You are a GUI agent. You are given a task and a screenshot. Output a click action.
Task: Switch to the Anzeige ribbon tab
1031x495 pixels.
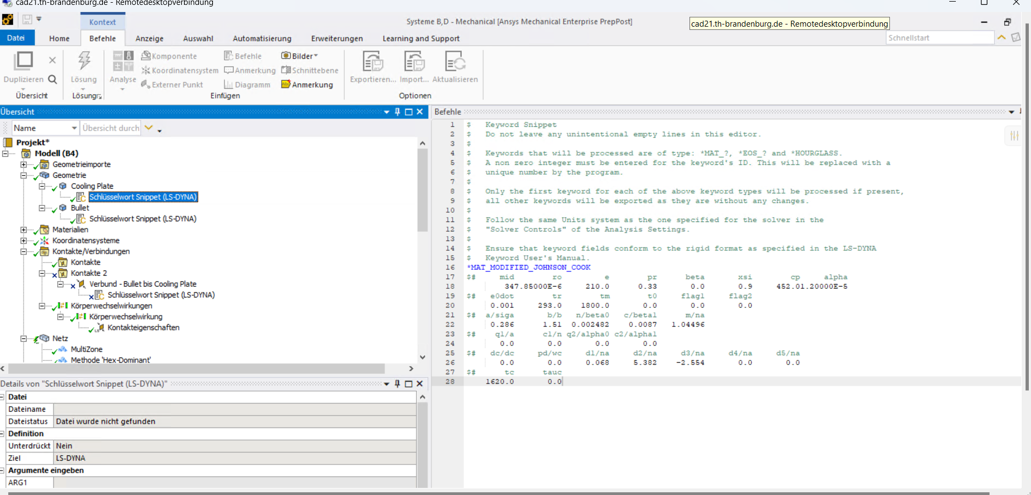pyautogui.click(x=149, y=39)
